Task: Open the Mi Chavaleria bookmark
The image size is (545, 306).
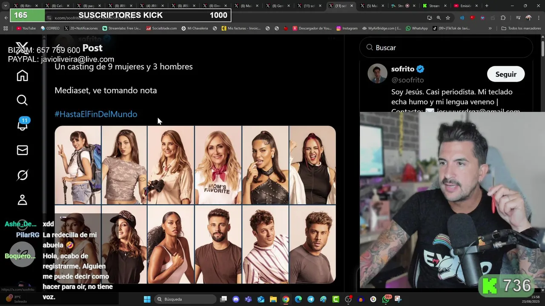Action: point(195,28)
